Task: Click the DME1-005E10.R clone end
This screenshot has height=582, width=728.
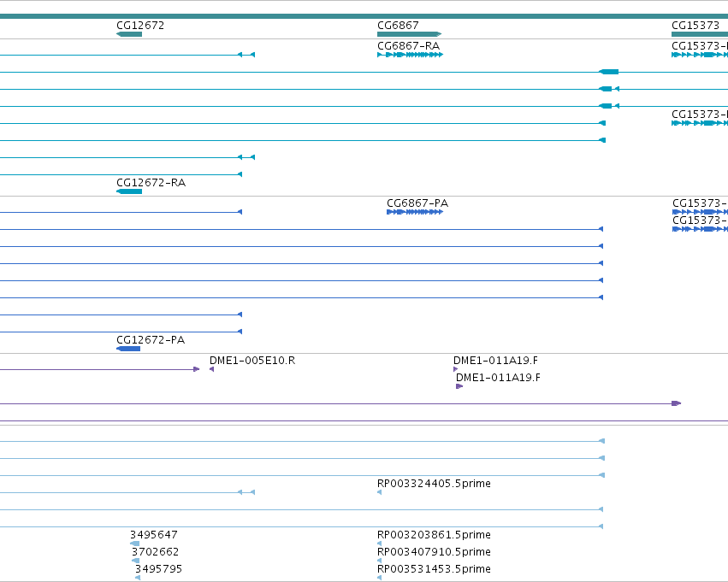Action: [211, 369]
